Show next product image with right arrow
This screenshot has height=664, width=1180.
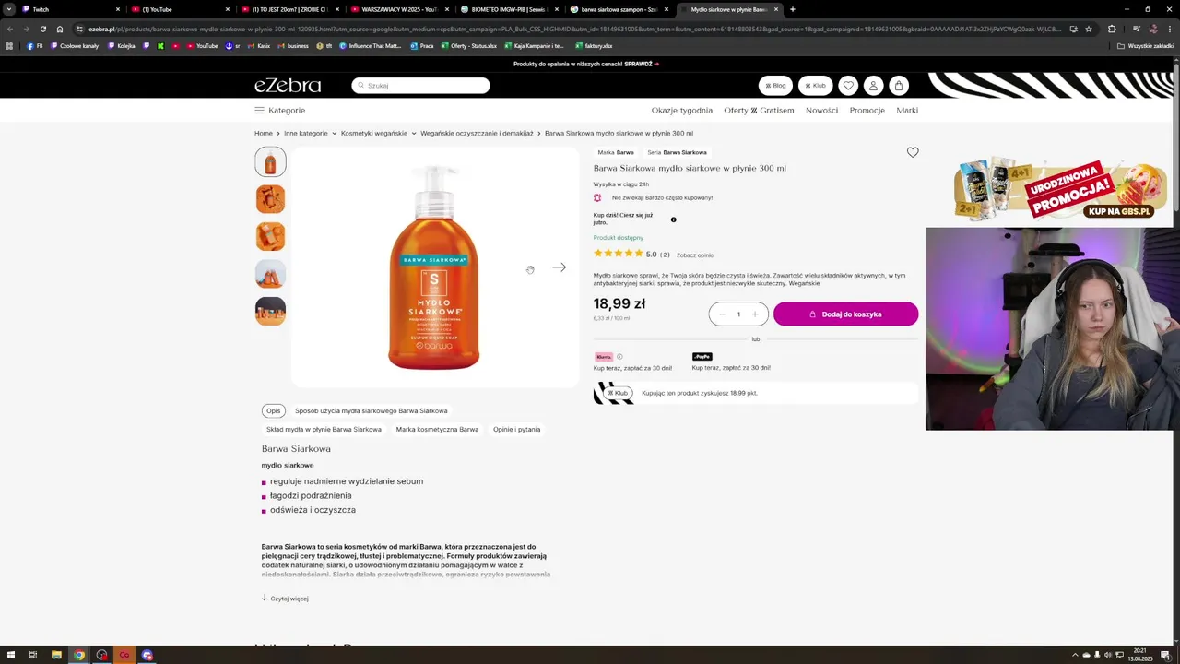[x=560, y=267]
